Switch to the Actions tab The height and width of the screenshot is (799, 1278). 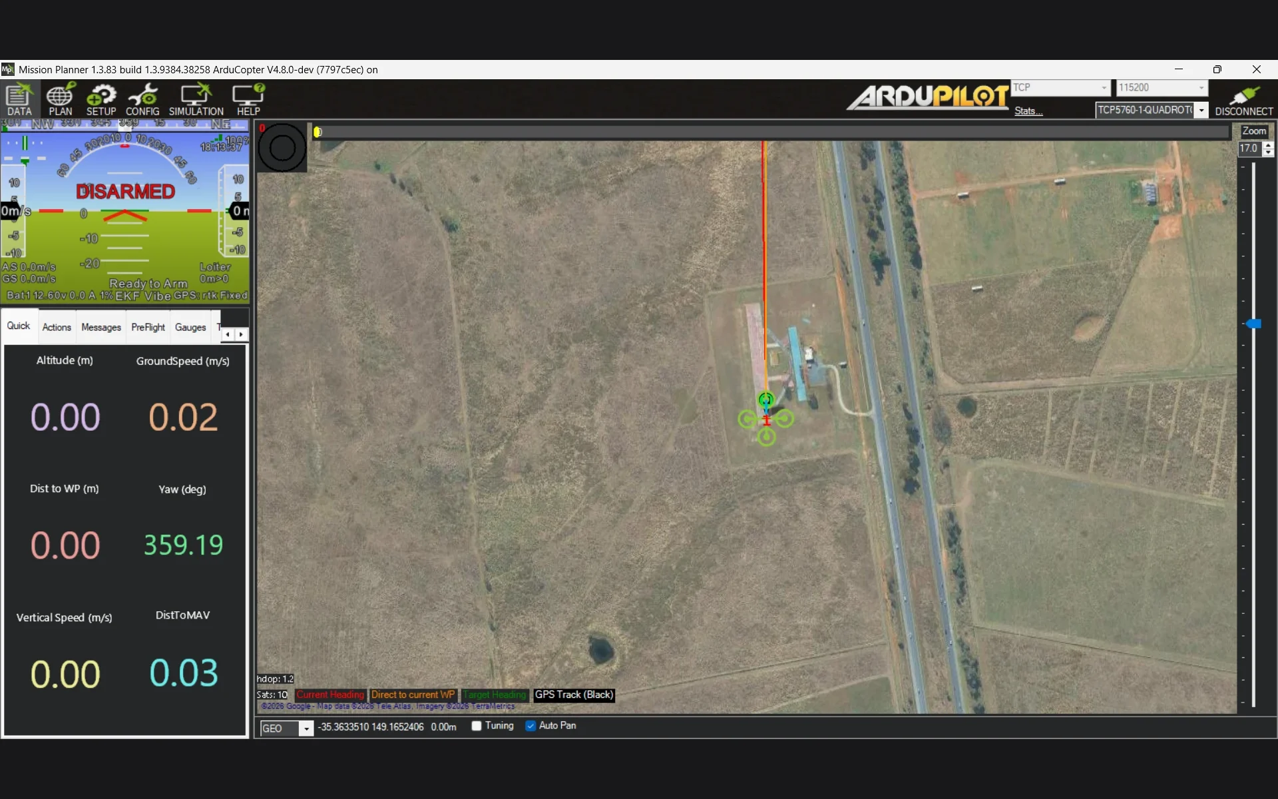57,327
